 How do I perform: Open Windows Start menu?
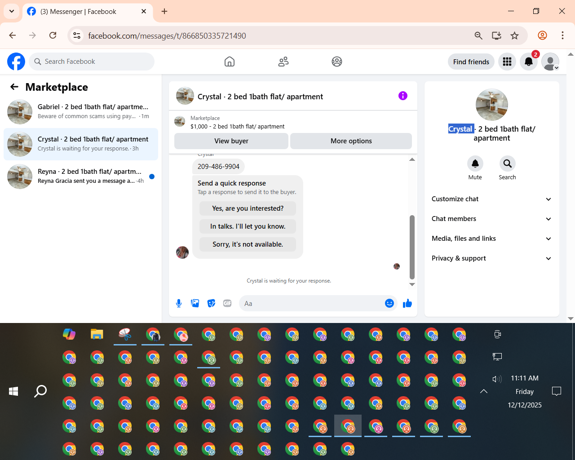(13, 391)
